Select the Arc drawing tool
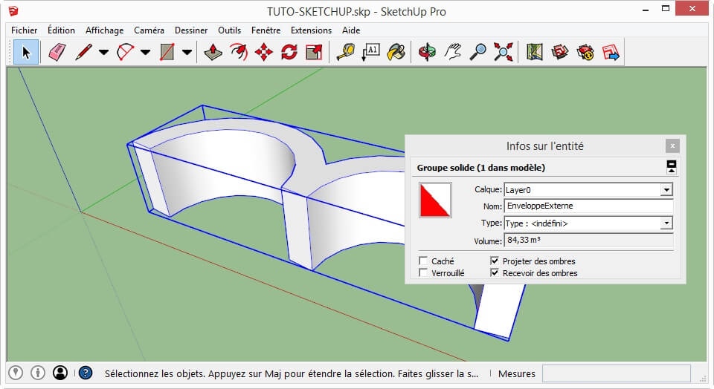Screen dimensions: 714x389 (125, 52)
